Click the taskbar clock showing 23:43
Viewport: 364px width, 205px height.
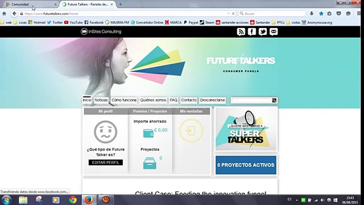(x=350, y=200)
